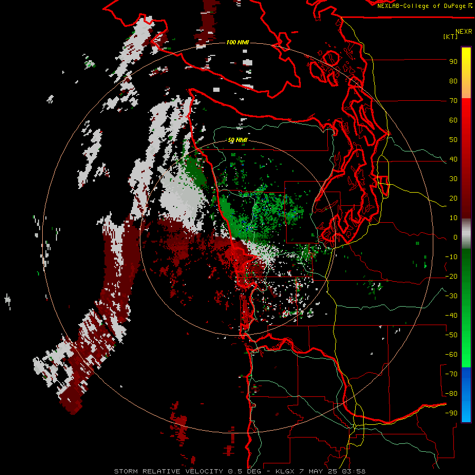Viewport: 475px width, 475px height.
Task: Click the -90 value on velocity scale
Action: click(451, 413)
